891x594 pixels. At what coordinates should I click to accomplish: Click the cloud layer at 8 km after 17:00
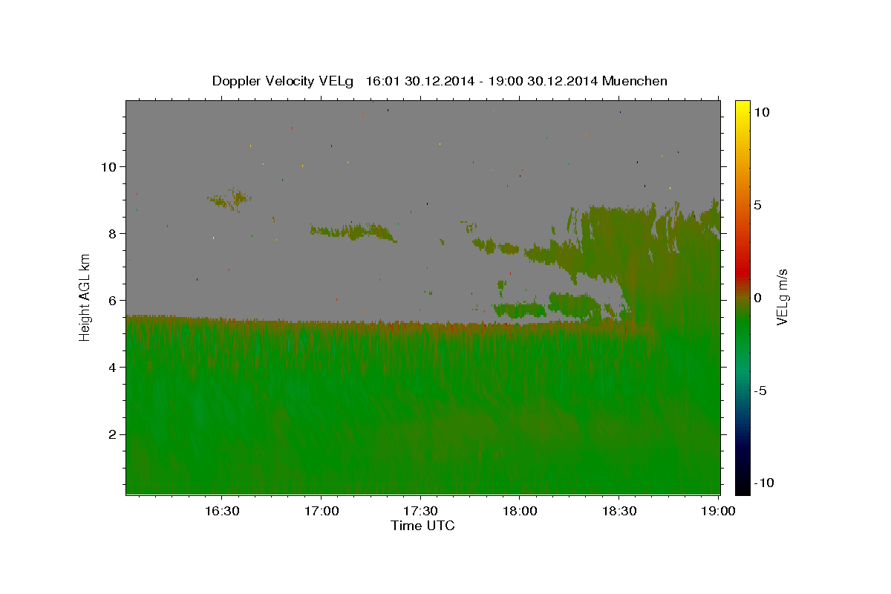(351, 232)
